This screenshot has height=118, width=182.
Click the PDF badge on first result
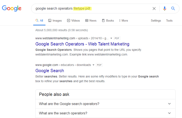[x=117, y=38]
